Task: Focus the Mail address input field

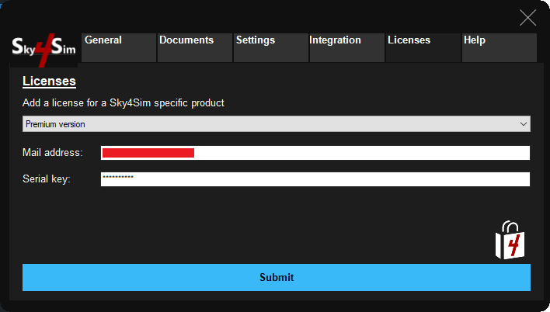Action: point(315,153)
